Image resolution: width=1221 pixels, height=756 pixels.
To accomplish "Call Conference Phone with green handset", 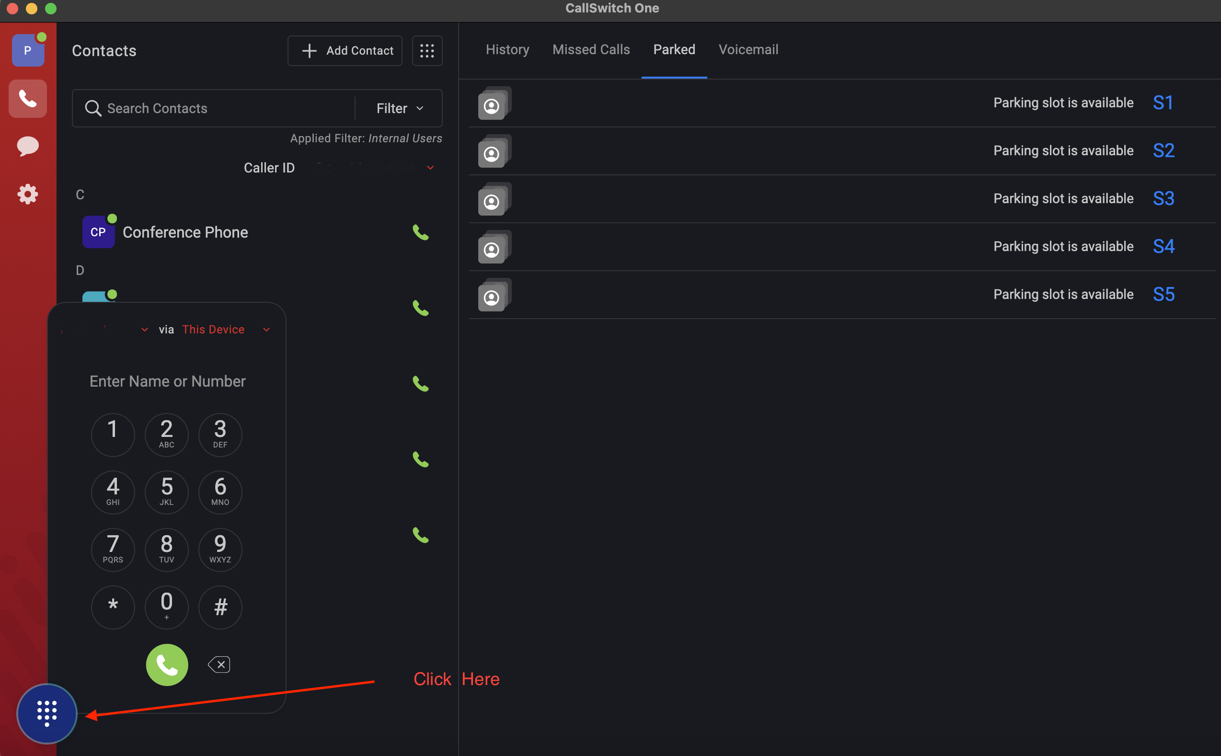I will click(421, 232).
